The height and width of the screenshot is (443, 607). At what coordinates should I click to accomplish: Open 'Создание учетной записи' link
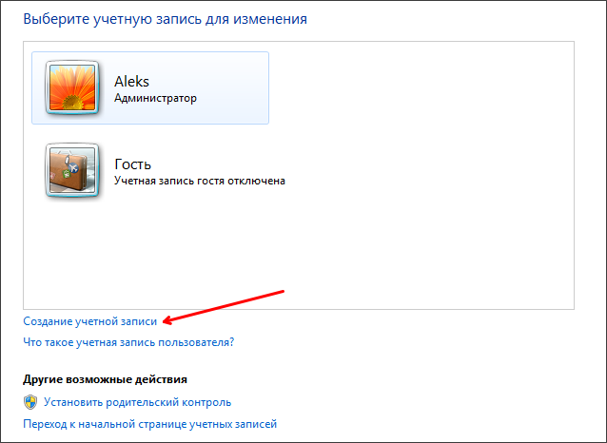pos(89,321)
